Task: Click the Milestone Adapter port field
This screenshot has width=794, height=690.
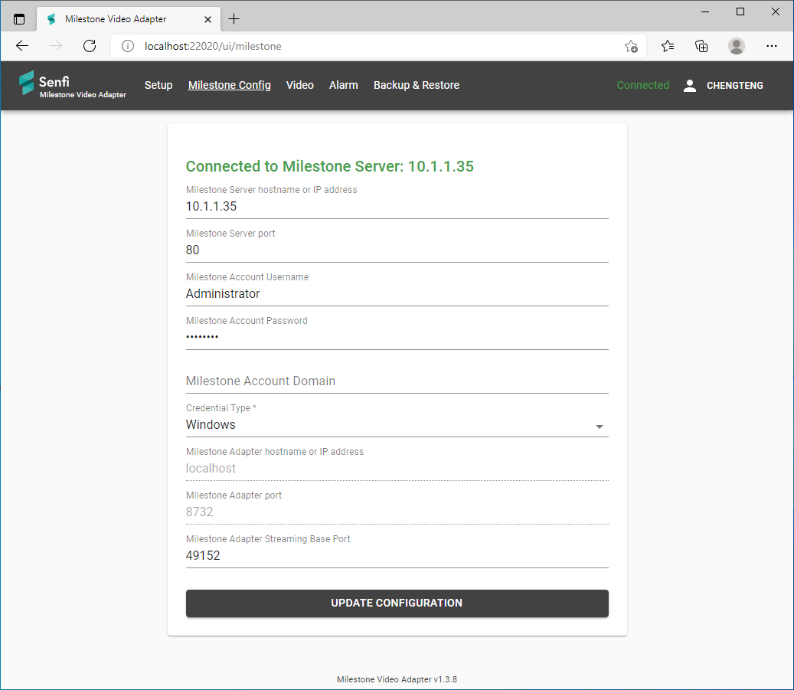Action: point(397,512)
